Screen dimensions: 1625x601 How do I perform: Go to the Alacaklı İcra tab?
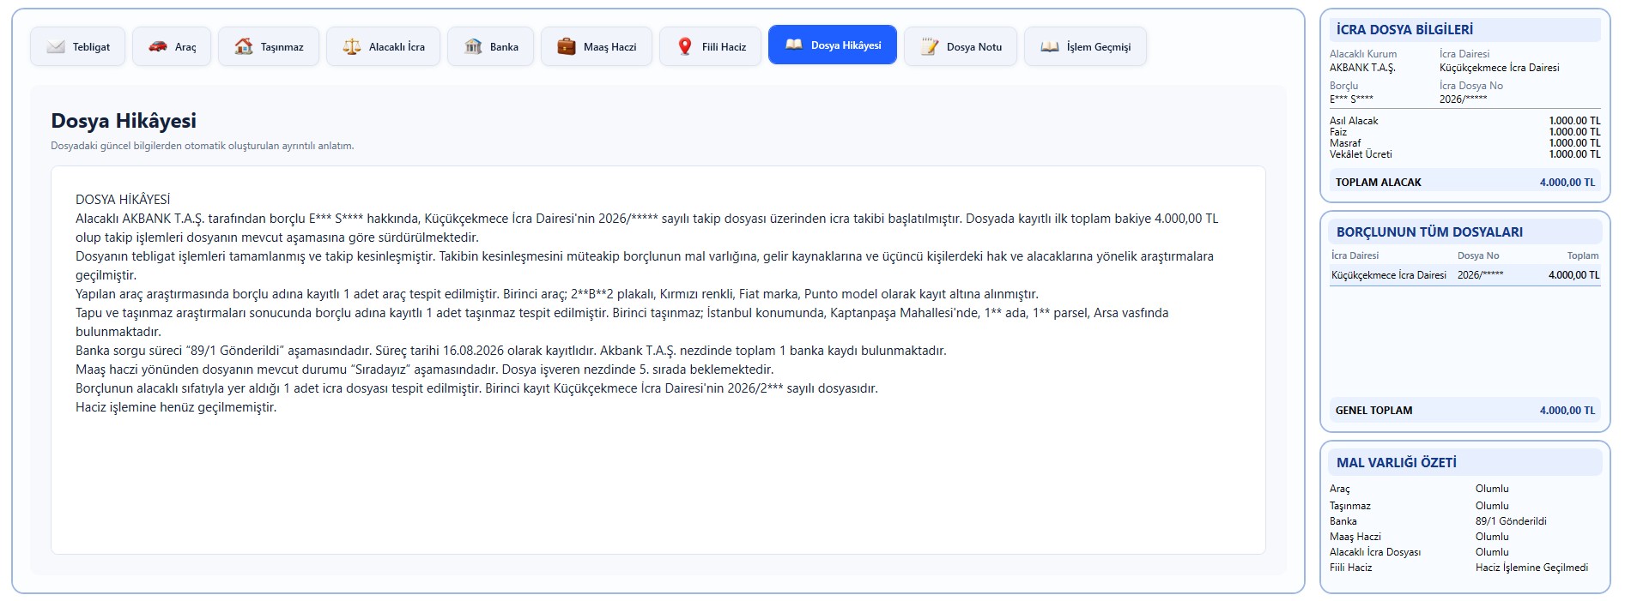pyautogui.click(x=383, y=46)
